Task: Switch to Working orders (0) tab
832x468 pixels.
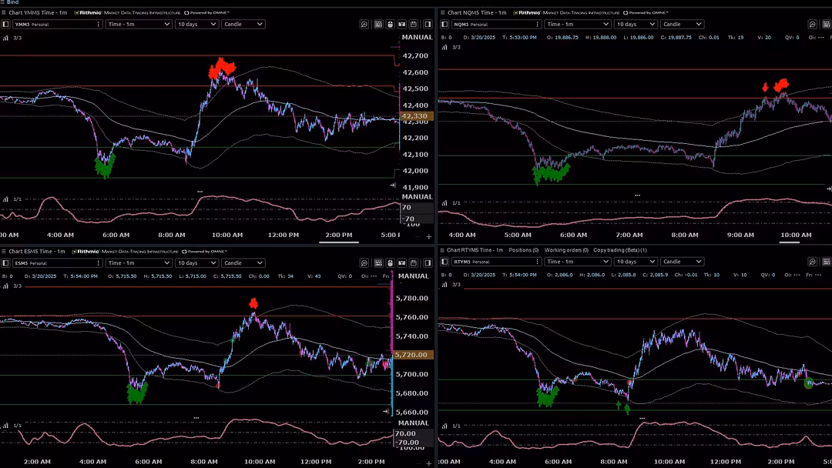Action: [566, 250]
